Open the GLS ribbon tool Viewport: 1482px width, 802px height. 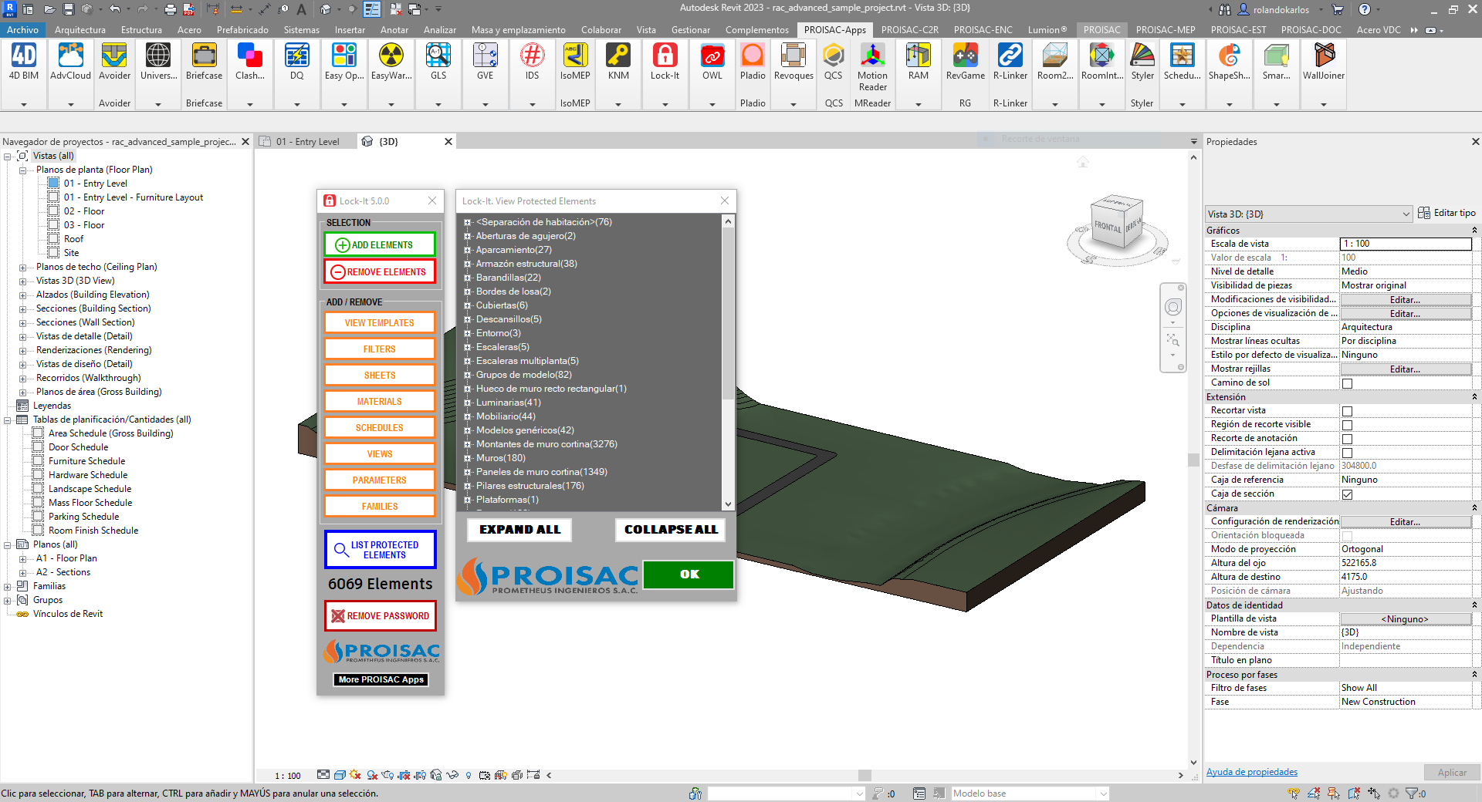tap(438, 62)
